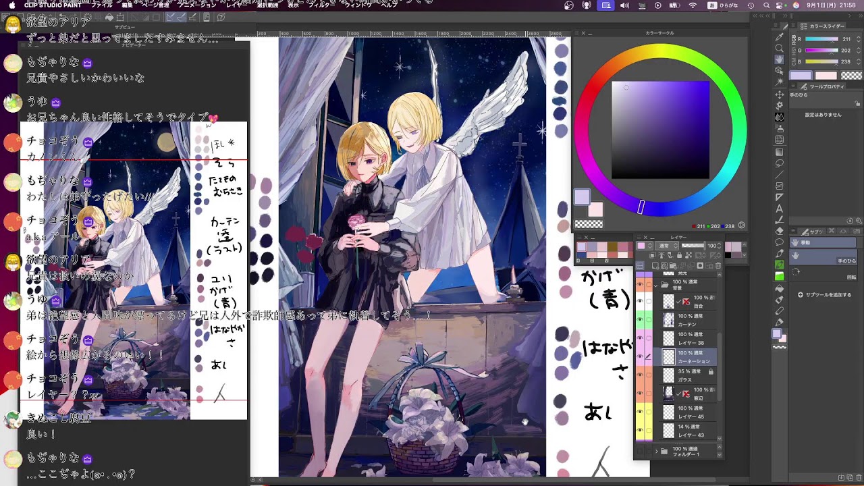This screenshot has width=864, height=486.
Task: Hide the カーテン layer
Action: 640,320
